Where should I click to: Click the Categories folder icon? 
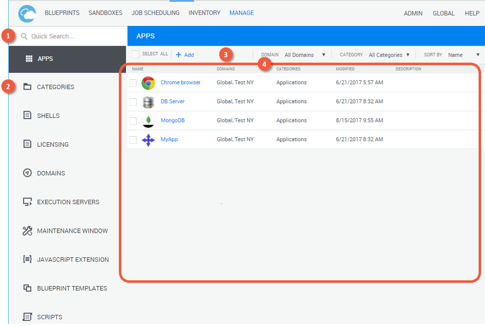(28, 87)
